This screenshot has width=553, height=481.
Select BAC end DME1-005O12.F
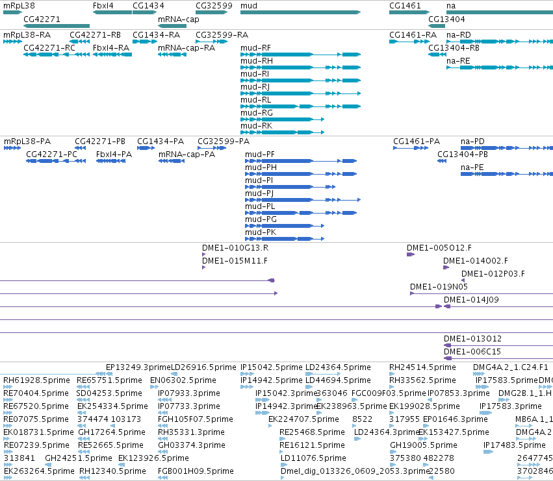(411, 254)
